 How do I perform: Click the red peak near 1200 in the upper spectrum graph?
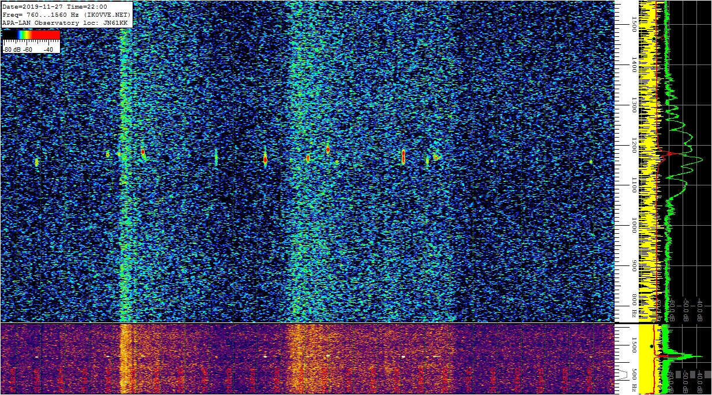coord(669,154)
